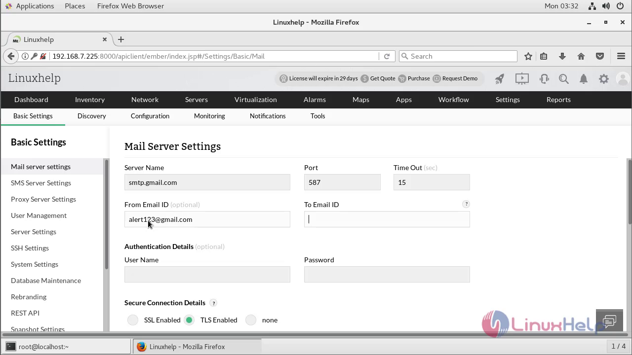Image resolution: width=632 pixels, height=355 pixels.
Task: Switch to the Configuration tab
Action: (150, 116)
